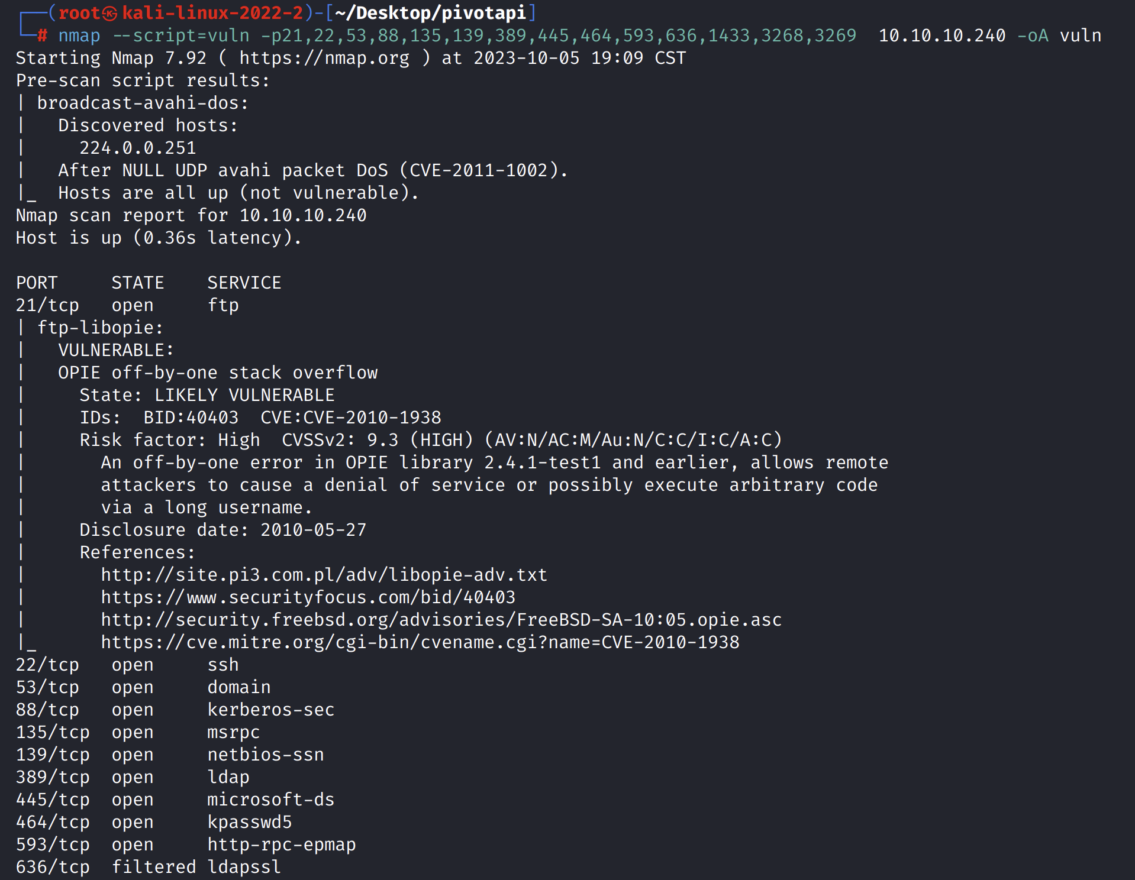Click the kerberos-sec service name
This screenshot has width=1135, height=880.
270,710
